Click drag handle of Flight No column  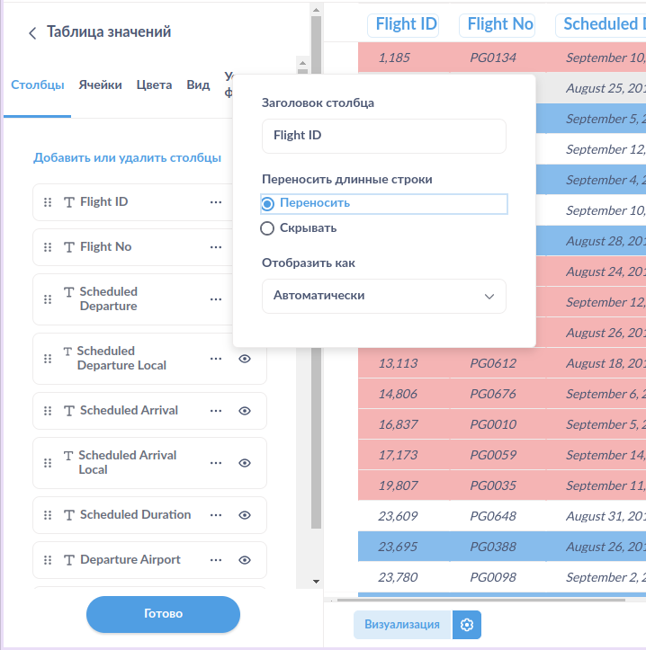[x=48, y=247]
